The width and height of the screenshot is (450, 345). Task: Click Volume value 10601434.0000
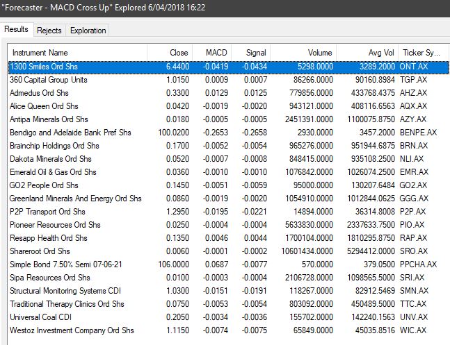307,251
